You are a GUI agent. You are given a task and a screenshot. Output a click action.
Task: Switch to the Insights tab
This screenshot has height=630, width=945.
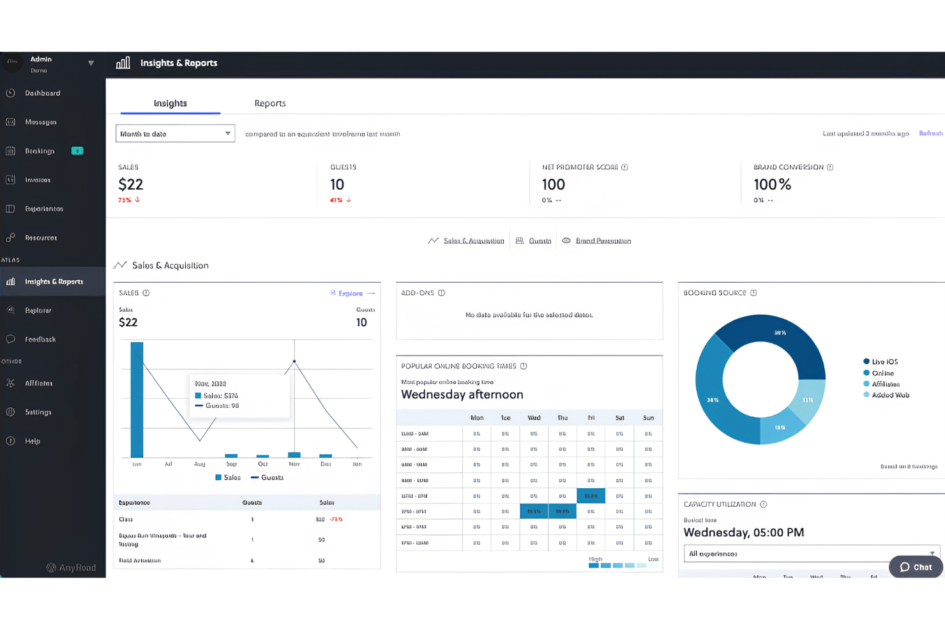tap(170, 103)
